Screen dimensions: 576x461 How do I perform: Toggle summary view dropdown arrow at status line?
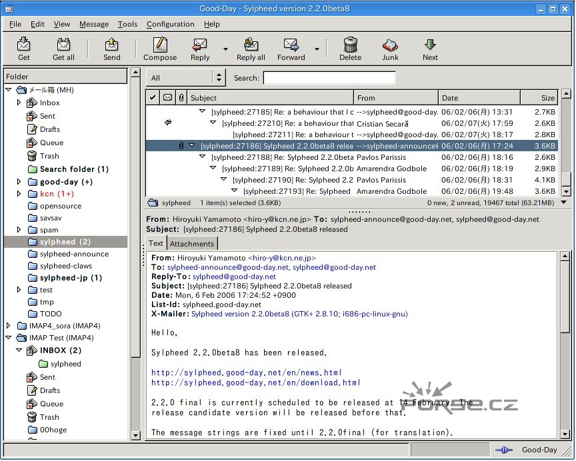pyautogui.click(x=564, y=203)
